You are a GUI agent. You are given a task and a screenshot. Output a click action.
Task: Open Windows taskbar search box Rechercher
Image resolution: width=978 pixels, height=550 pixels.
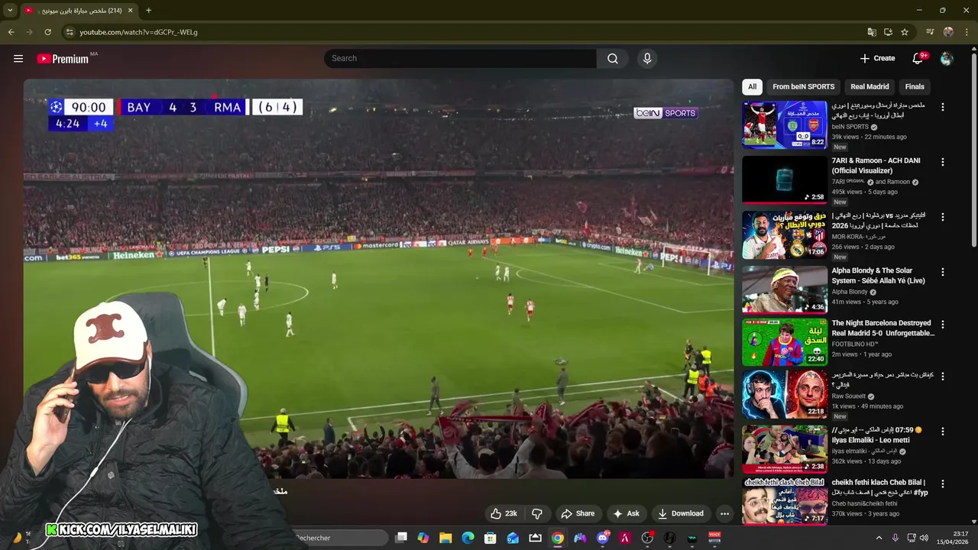pos(341,538)
